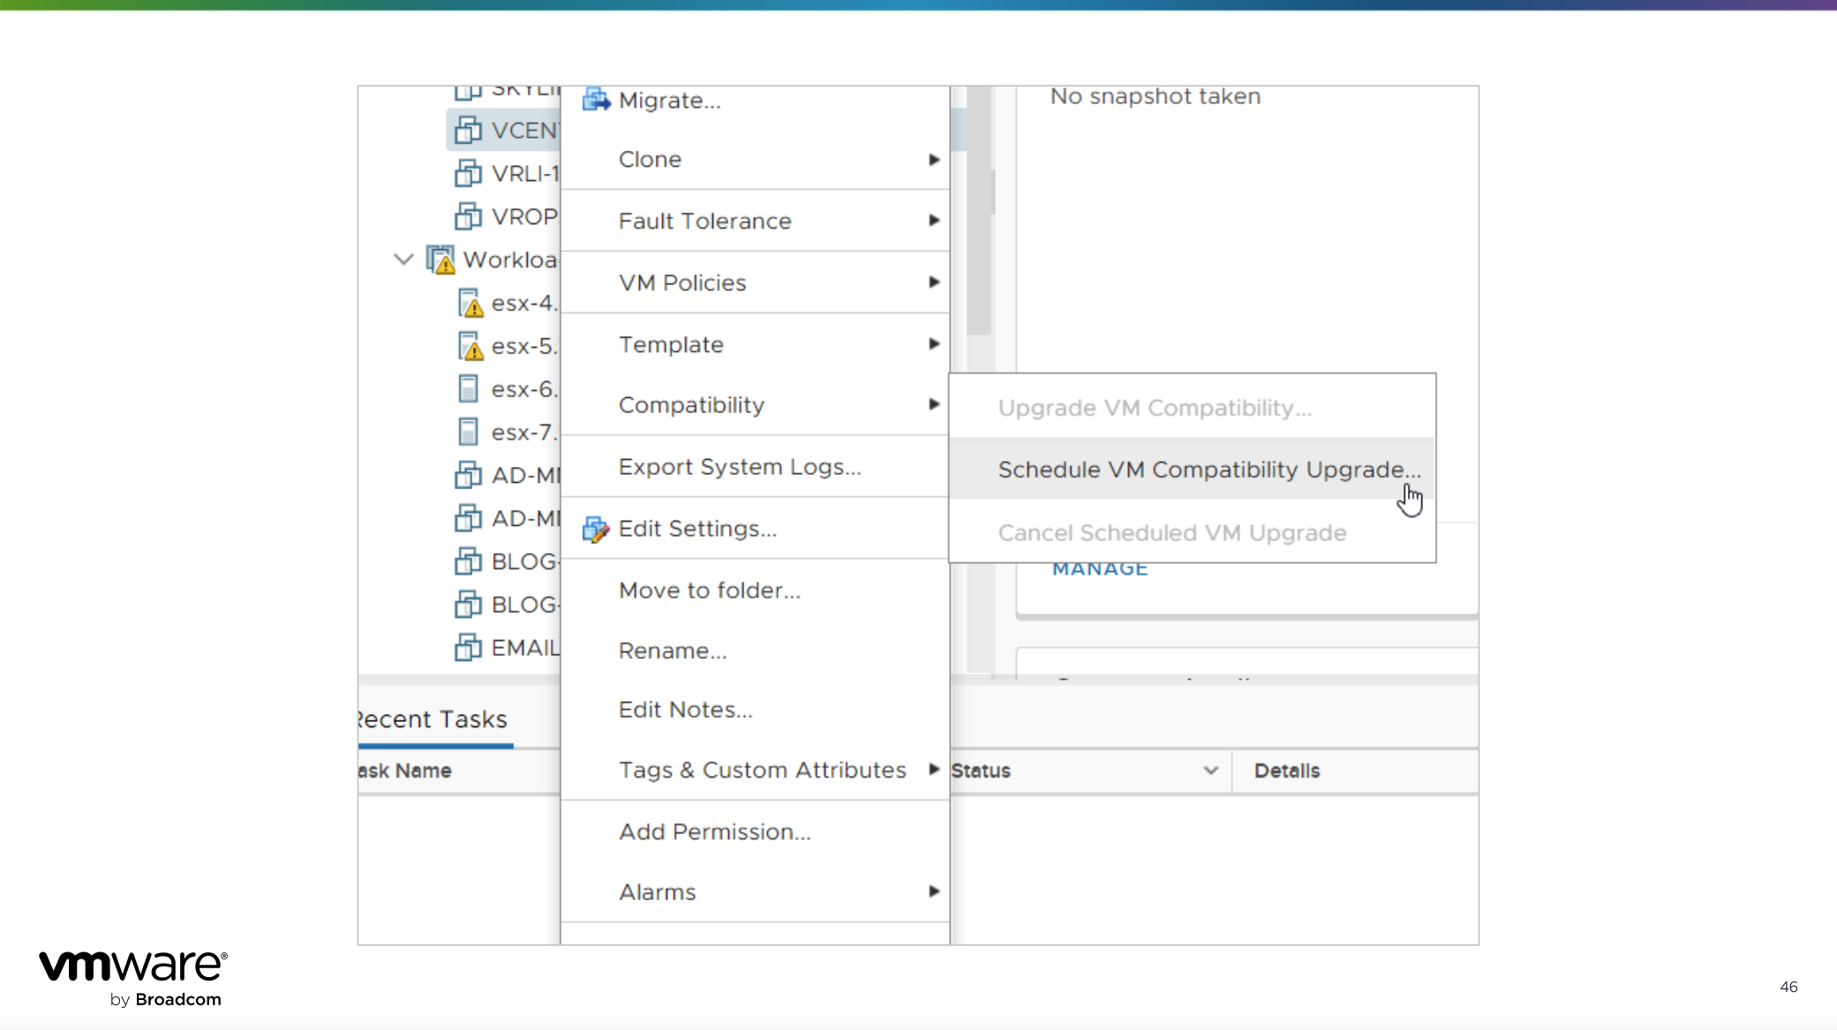The image size is (1837, 1030).
Task: Open the Status column filter dropdown
Action: click(1211, 771)
